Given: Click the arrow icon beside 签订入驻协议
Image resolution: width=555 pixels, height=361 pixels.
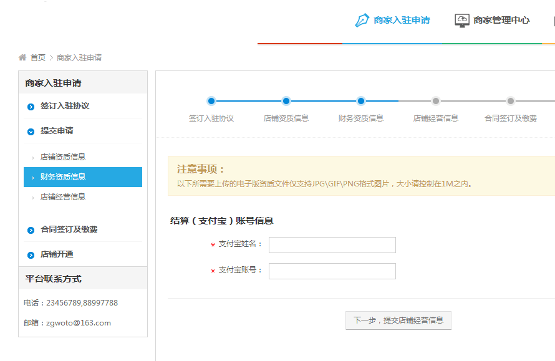Looking at the screenshot, I should pos(31,107).
